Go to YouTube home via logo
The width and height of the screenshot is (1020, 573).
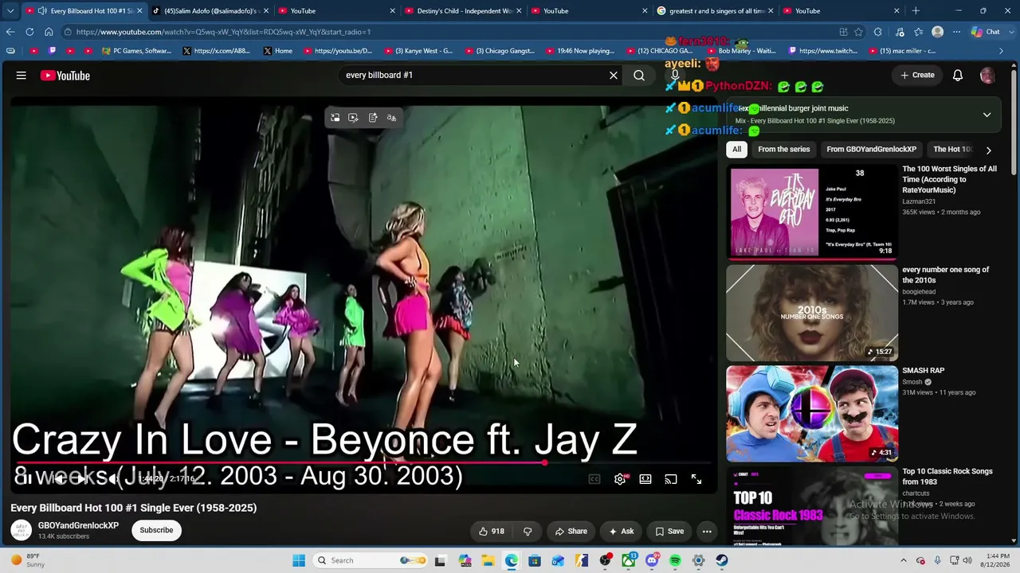(65, 76)
